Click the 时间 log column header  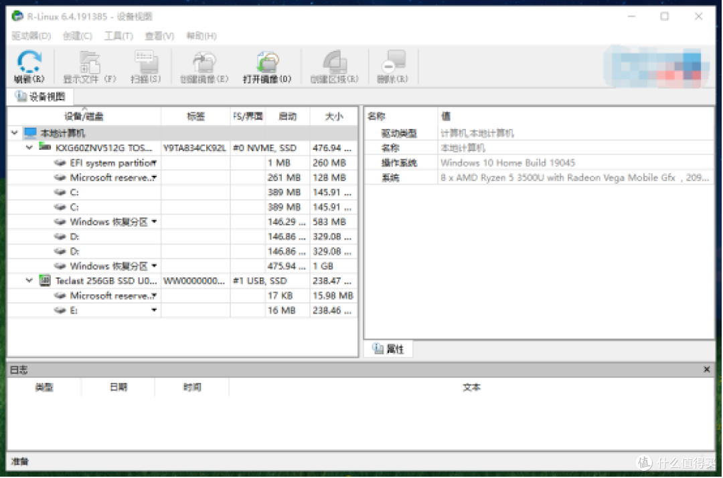pos(192,387)
